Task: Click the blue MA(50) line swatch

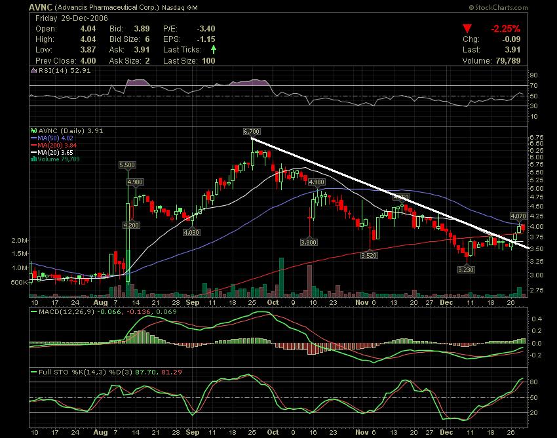Action: coord(34,138)
